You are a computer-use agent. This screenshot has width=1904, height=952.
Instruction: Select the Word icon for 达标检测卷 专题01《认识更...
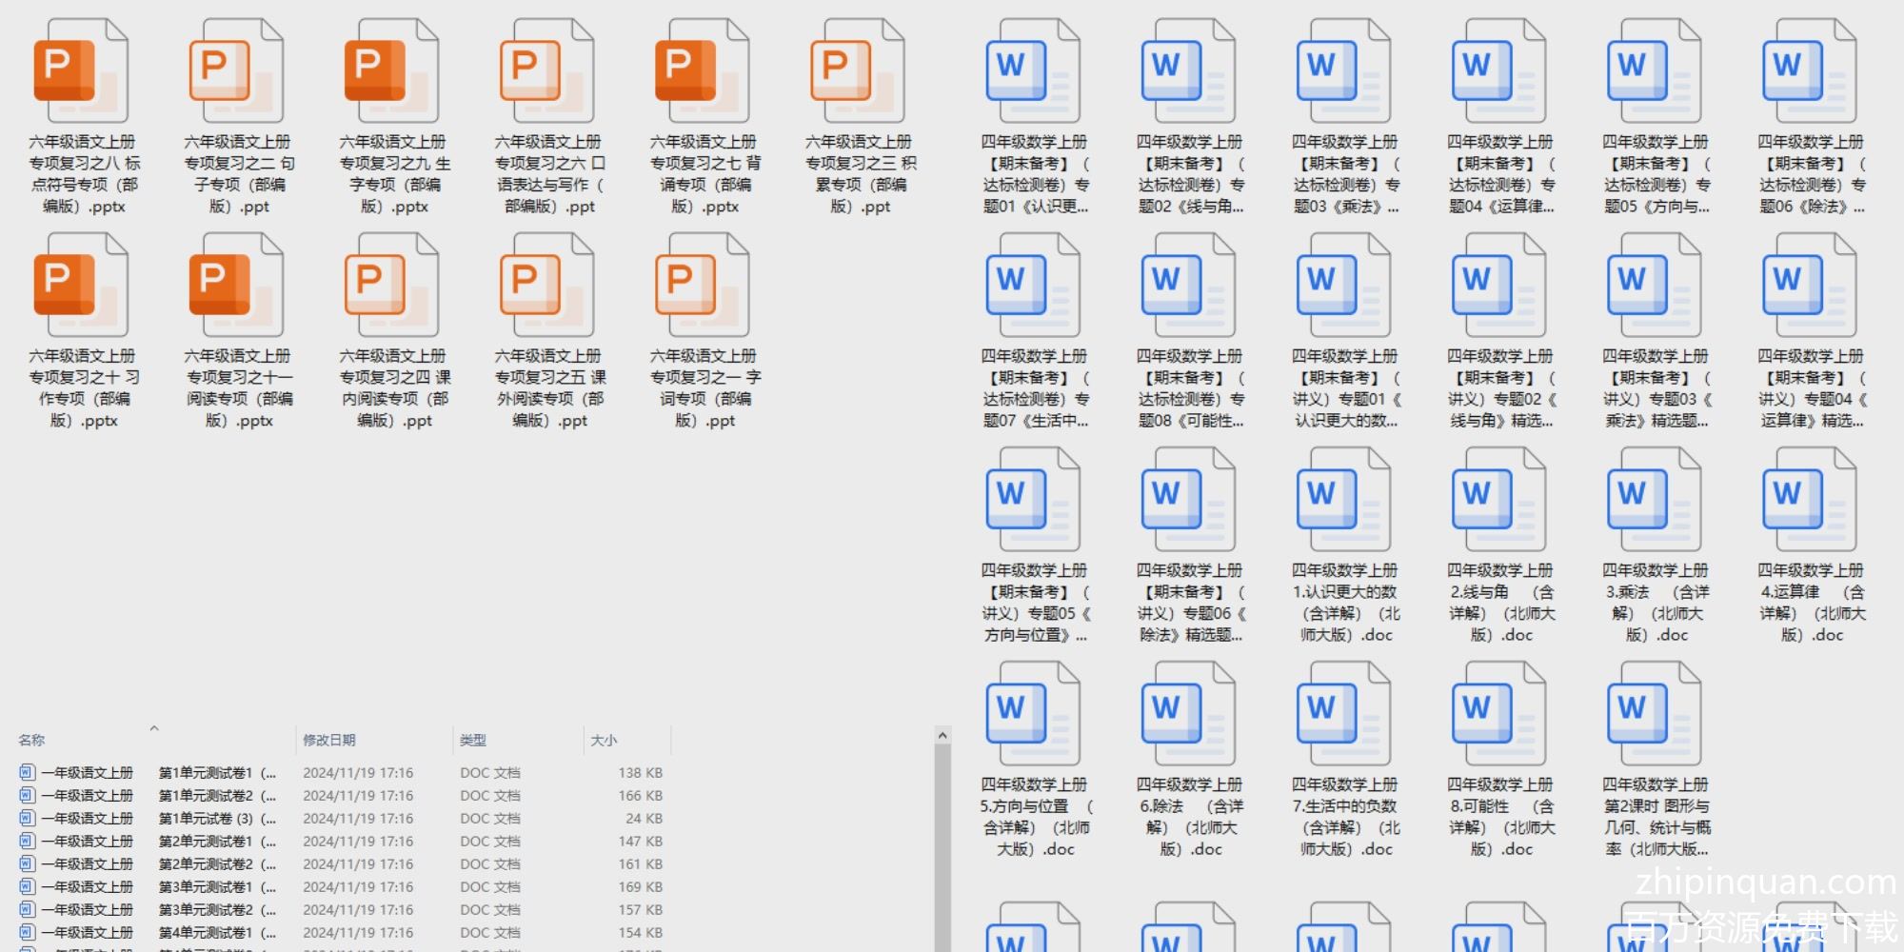pos(1033,71)
